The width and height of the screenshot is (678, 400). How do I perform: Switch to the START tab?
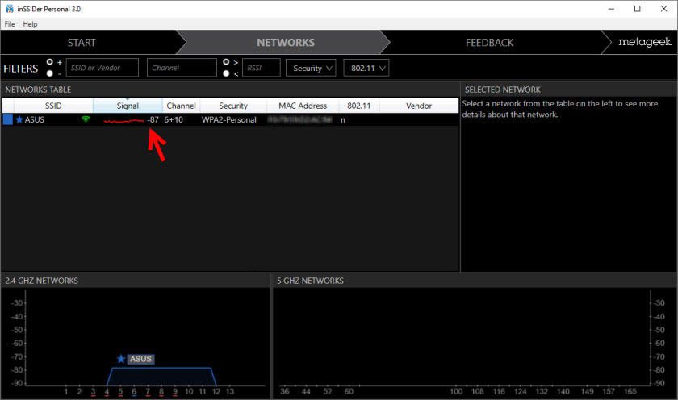pos(82,43)
